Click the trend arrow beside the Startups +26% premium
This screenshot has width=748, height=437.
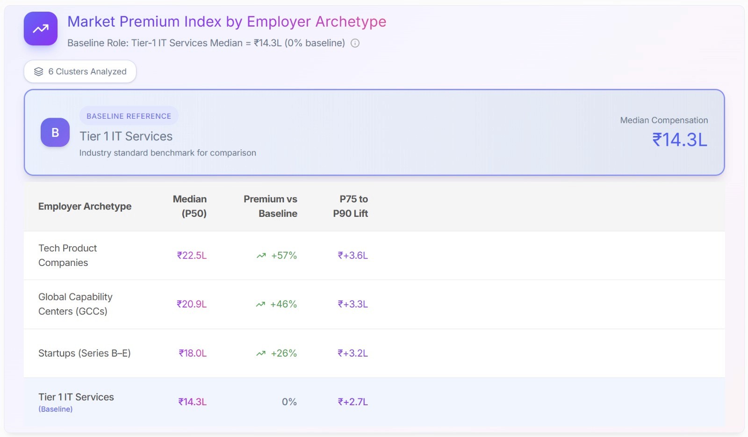pos(261,353)
